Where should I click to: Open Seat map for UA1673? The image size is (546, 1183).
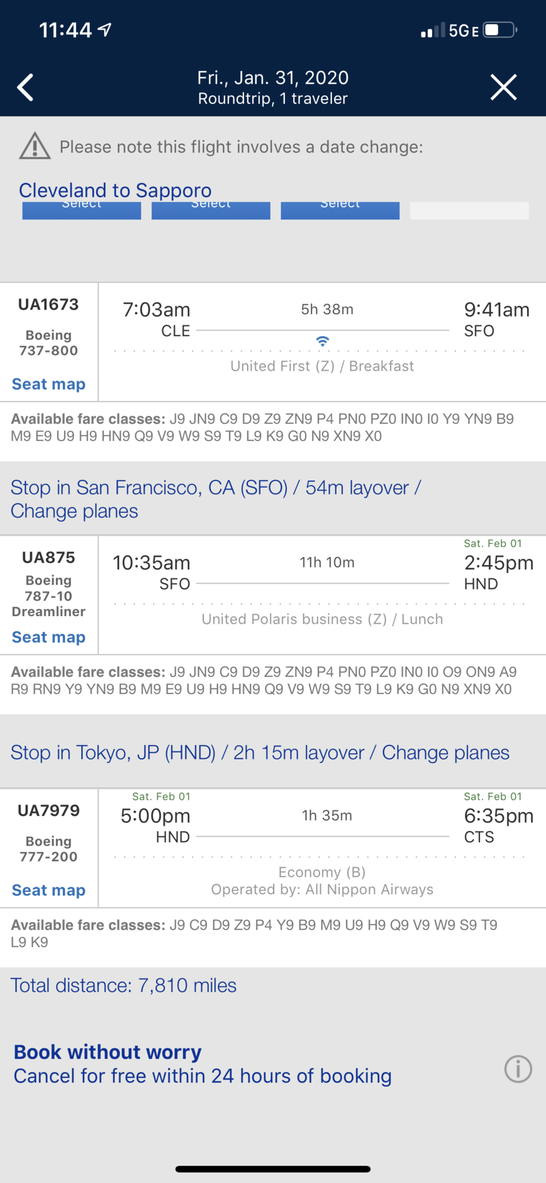pos(49,384)
